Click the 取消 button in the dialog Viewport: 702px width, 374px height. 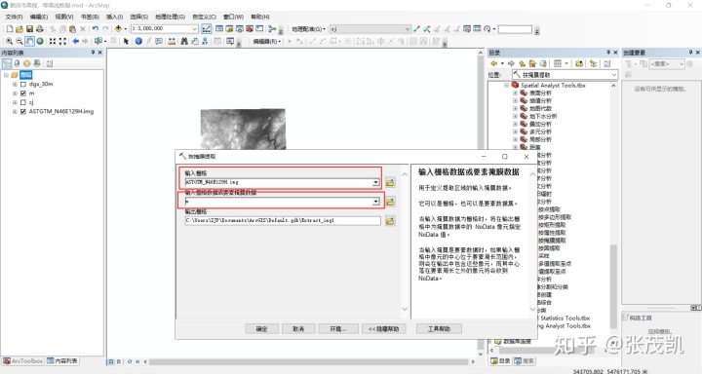pyautogui.click(x=298, y=329)
